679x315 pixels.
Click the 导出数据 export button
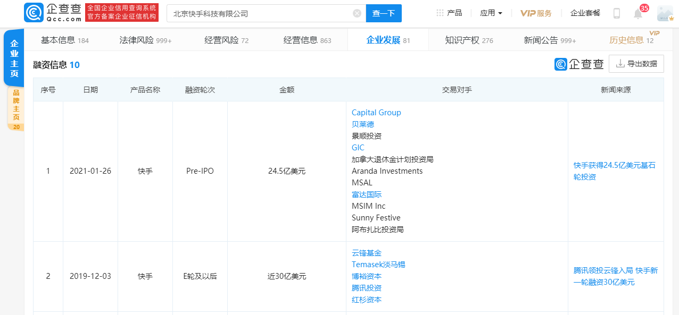tap(636, 64)
